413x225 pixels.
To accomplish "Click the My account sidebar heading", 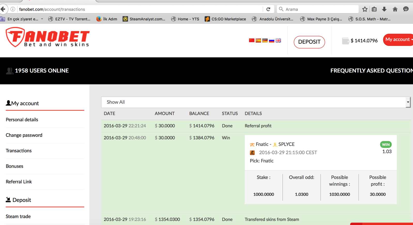I will tap(22, 103).
